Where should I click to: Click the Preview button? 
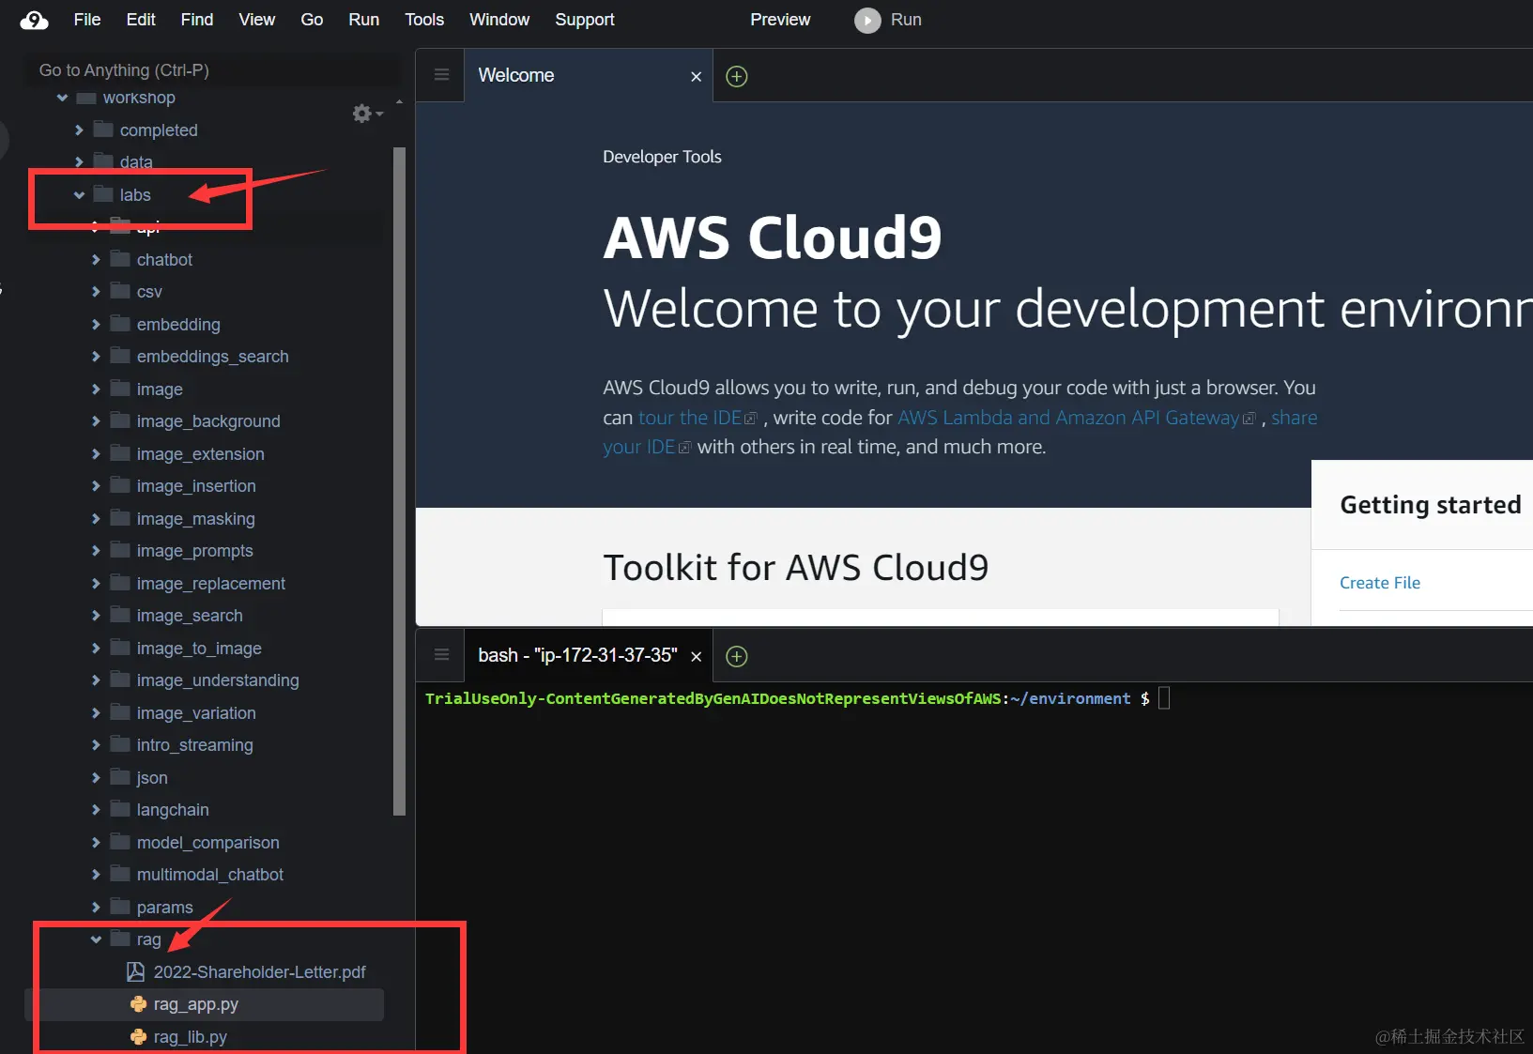click(x=780, y=20)
